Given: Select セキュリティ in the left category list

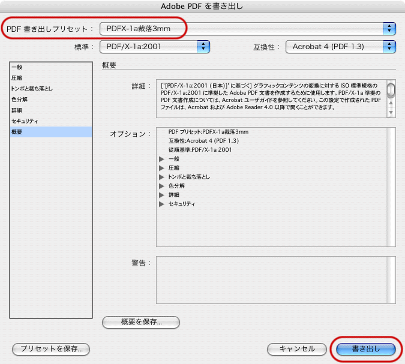Looking at the screenshot, I should tap(51, 121).
